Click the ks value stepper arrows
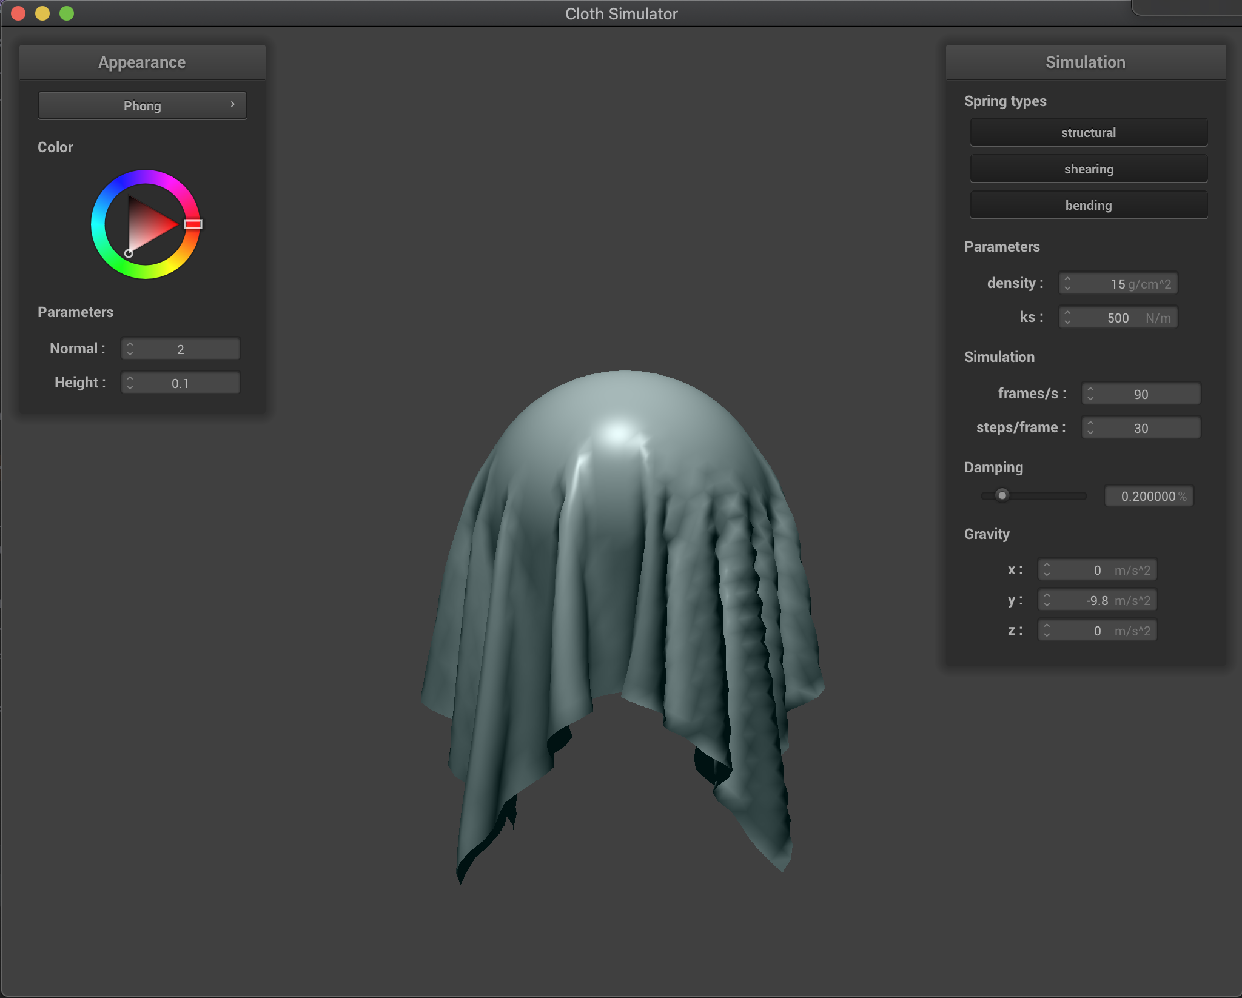1242x998 pixels. click(x=1067, y=317)
